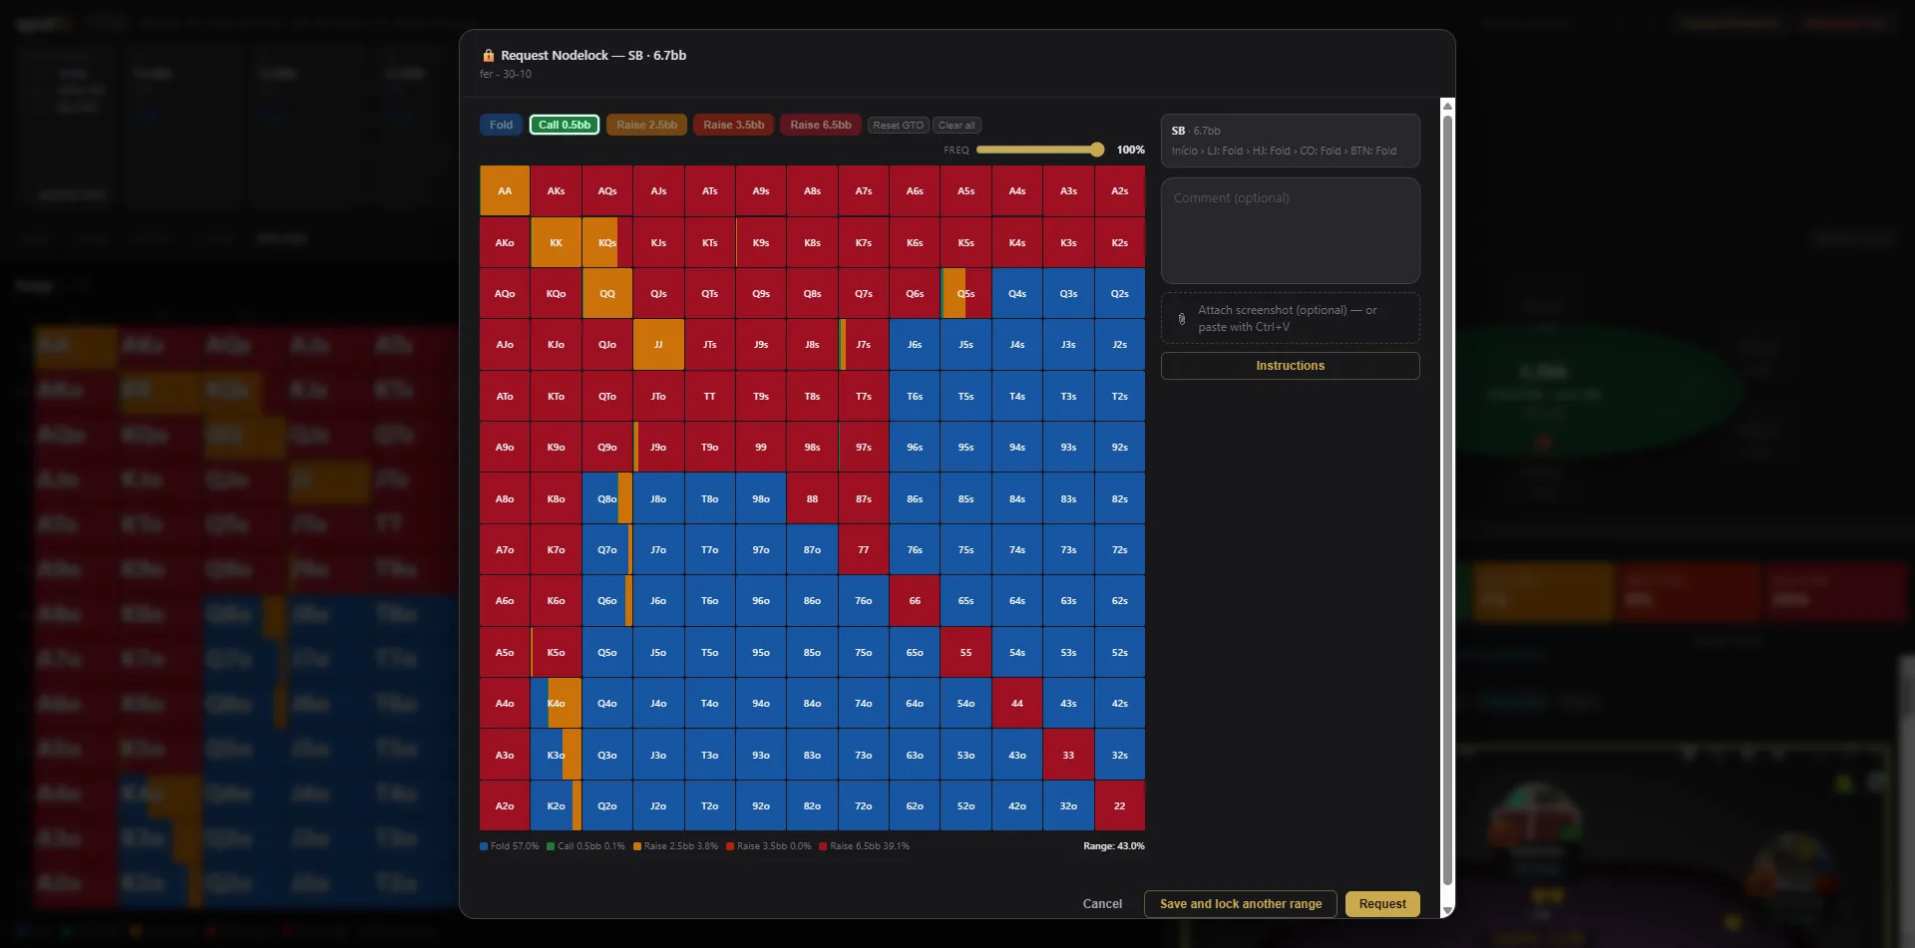The image size is (1915, 948).
Task: Click the action path breadcrumb text
Action: (x=1284, y=152)
